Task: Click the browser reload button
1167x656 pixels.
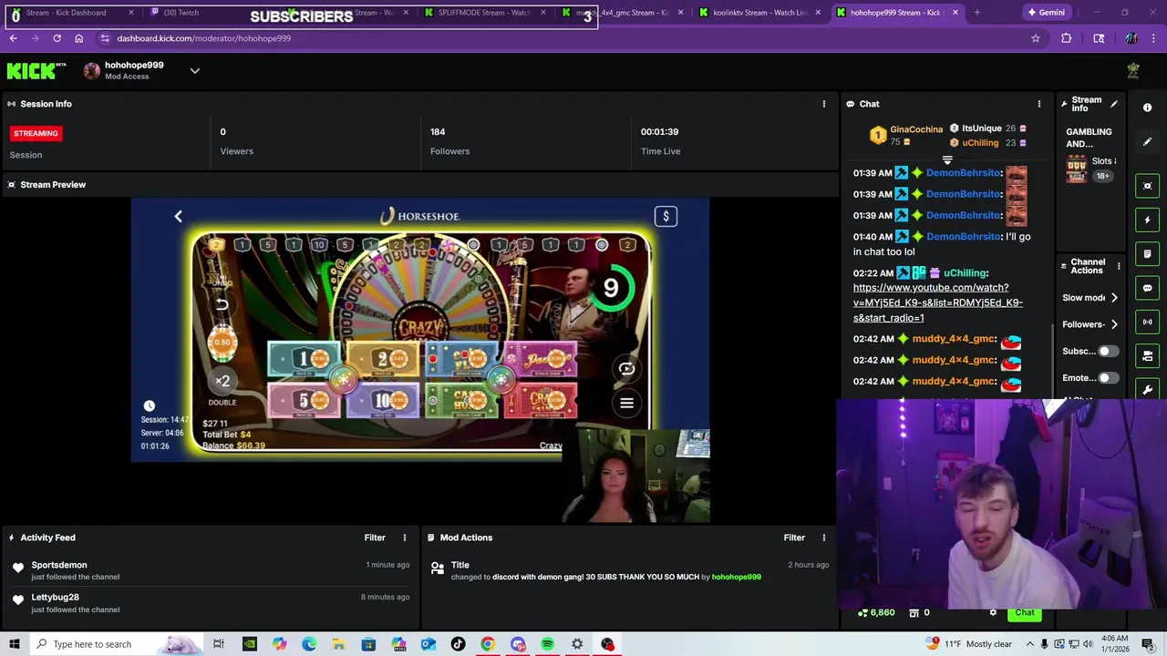Action: coord(57,38)
